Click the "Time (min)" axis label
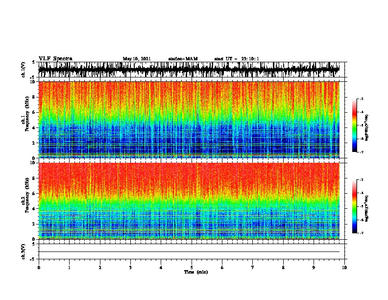 (196, 272)
